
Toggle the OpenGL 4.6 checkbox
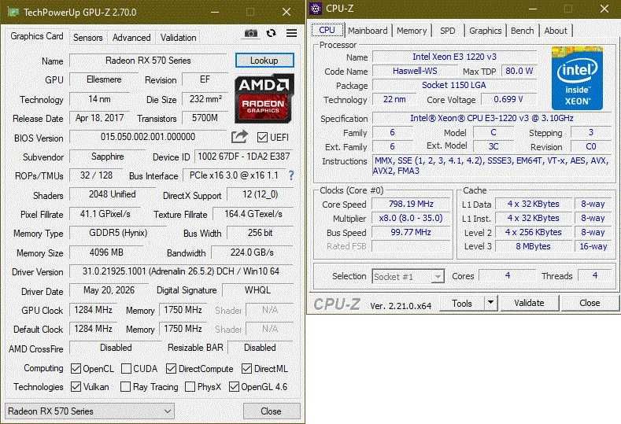click(234, 386)
